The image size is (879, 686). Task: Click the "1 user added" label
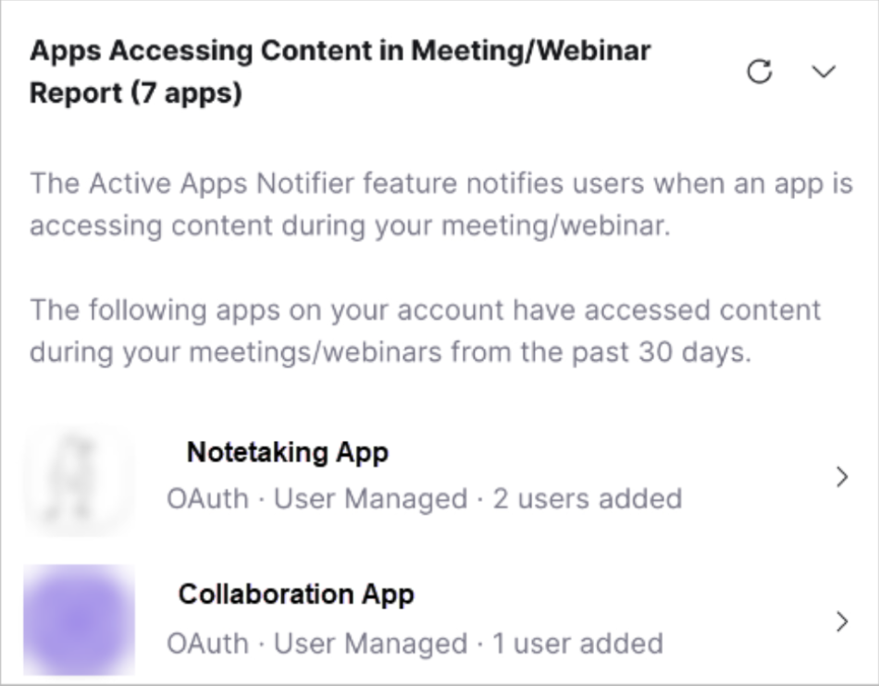tap(576, 643)
